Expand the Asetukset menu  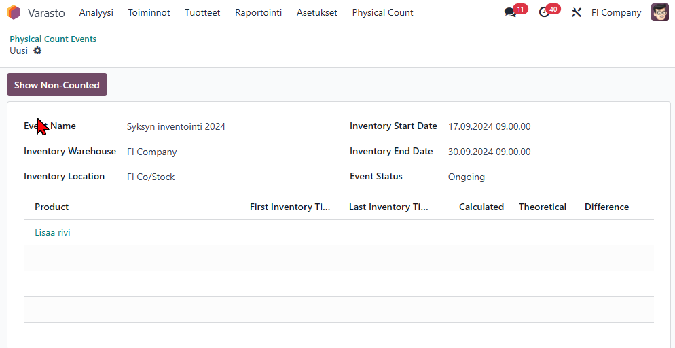(316, 12)
